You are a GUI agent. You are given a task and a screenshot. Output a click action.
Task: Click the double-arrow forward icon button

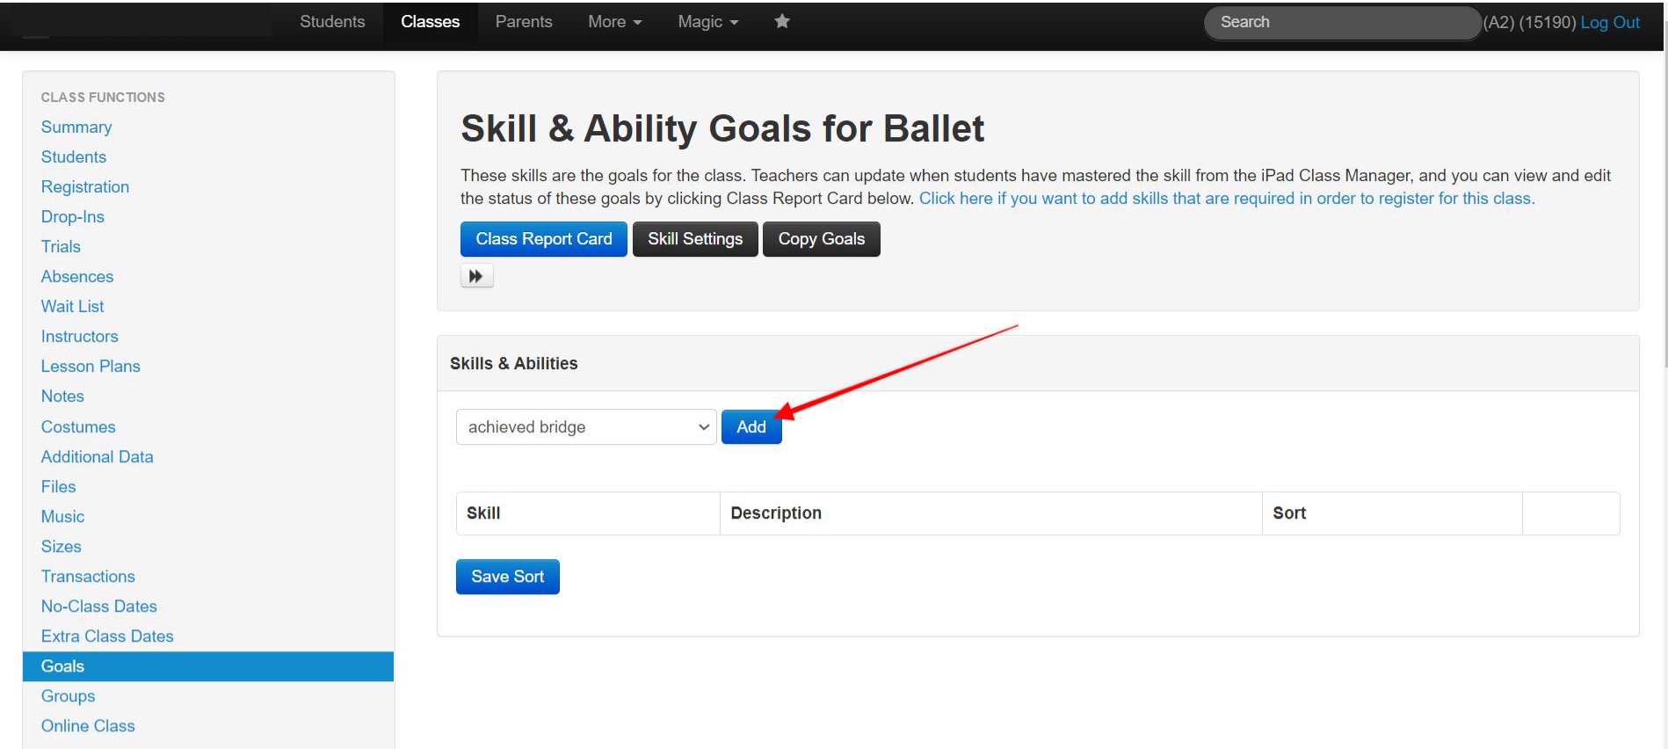coord(476,276)
